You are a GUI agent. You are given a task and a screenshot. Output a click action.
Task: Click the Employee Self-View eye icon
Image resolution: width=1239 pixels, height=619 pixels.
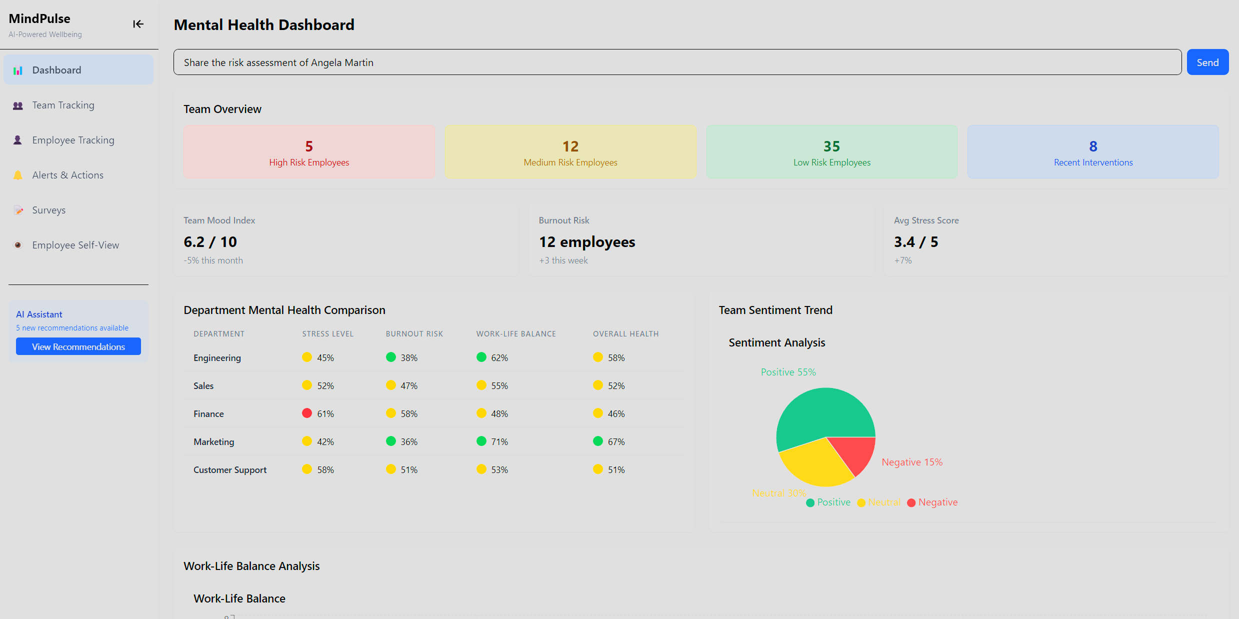tap(18, 245)
